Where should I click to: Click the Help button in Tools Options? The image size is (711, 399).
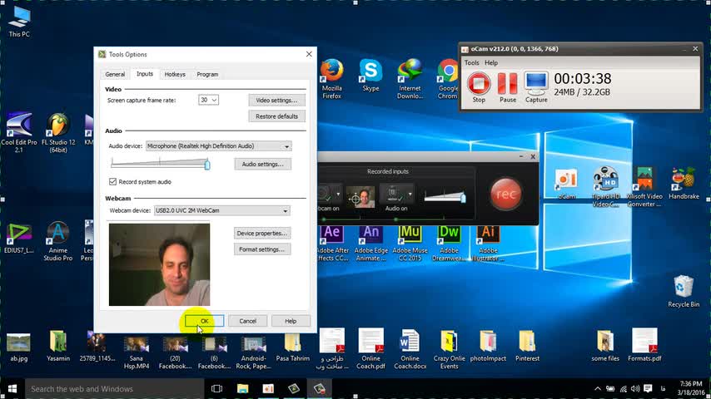click(x=291, y=321)
